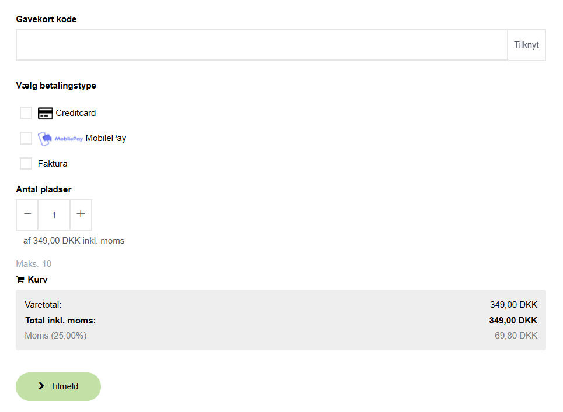Click the Kurv section heading
This screenshot has height=412, width=563.
tap(36, 279)
